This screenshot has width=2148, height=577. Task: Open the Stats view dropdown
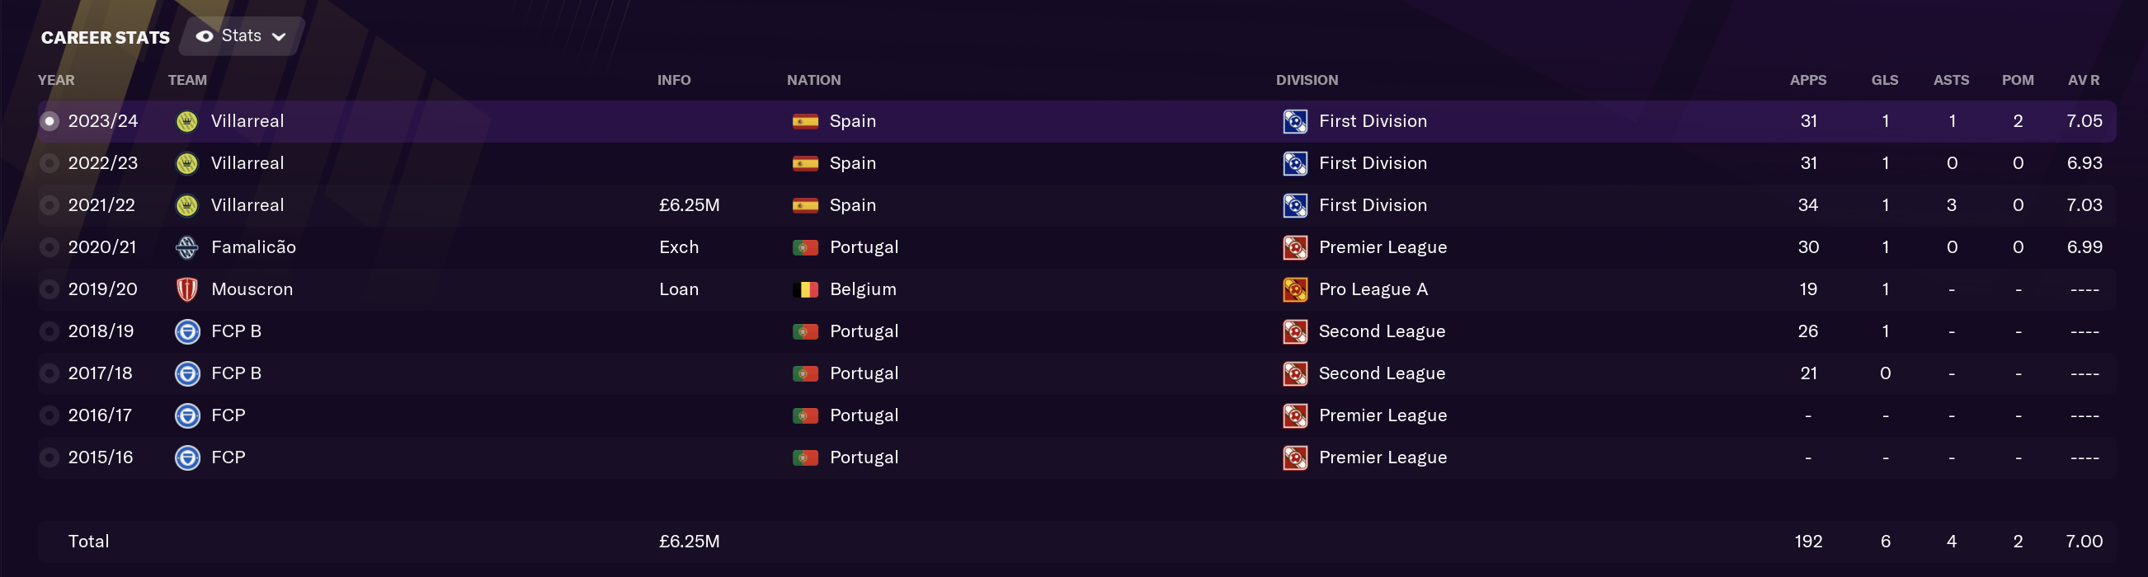242,35
